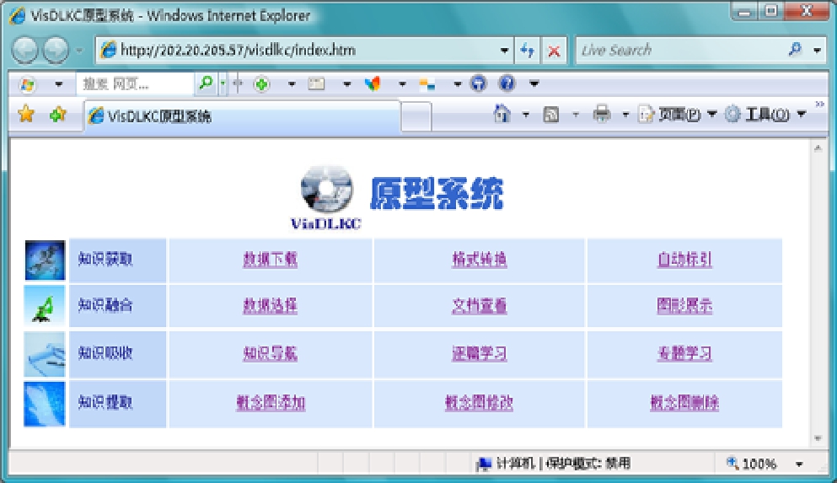The image size is (837, 483).
Task: Open the 图形展示 link
Action: [684, 305]
